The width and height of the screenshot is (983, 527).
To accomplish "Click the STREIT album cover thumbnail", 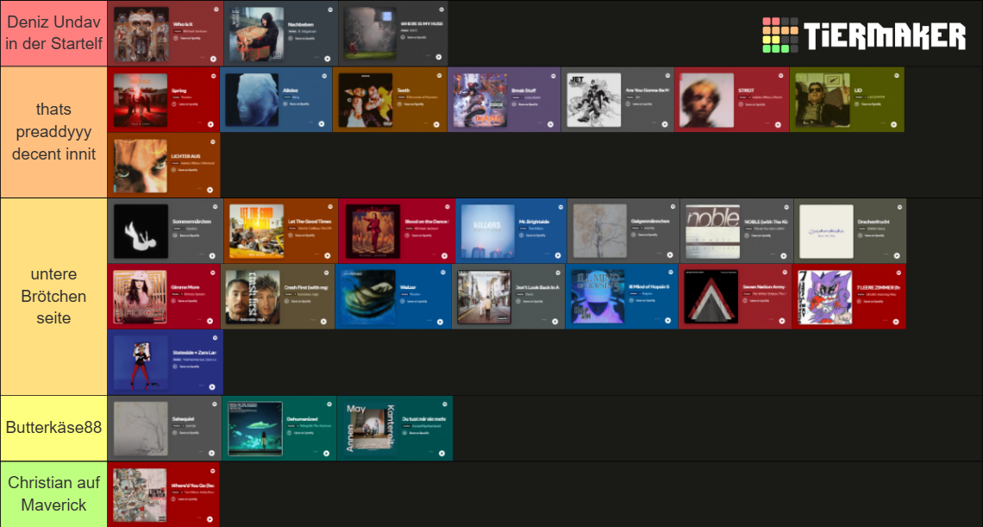I will coord(707,100).
